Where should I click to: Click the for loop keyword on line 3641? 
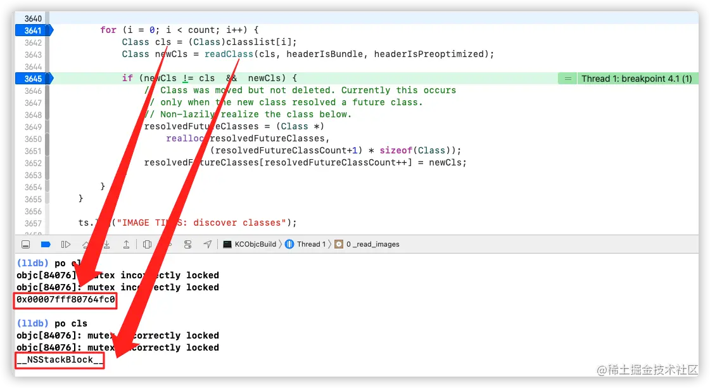click(108, 30)
